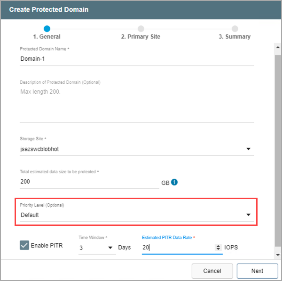Image resolution: width=282 pixels, height=281 pixels.
Task: Uncheck the Enable PITR checkbox
Action: point(24,245)
